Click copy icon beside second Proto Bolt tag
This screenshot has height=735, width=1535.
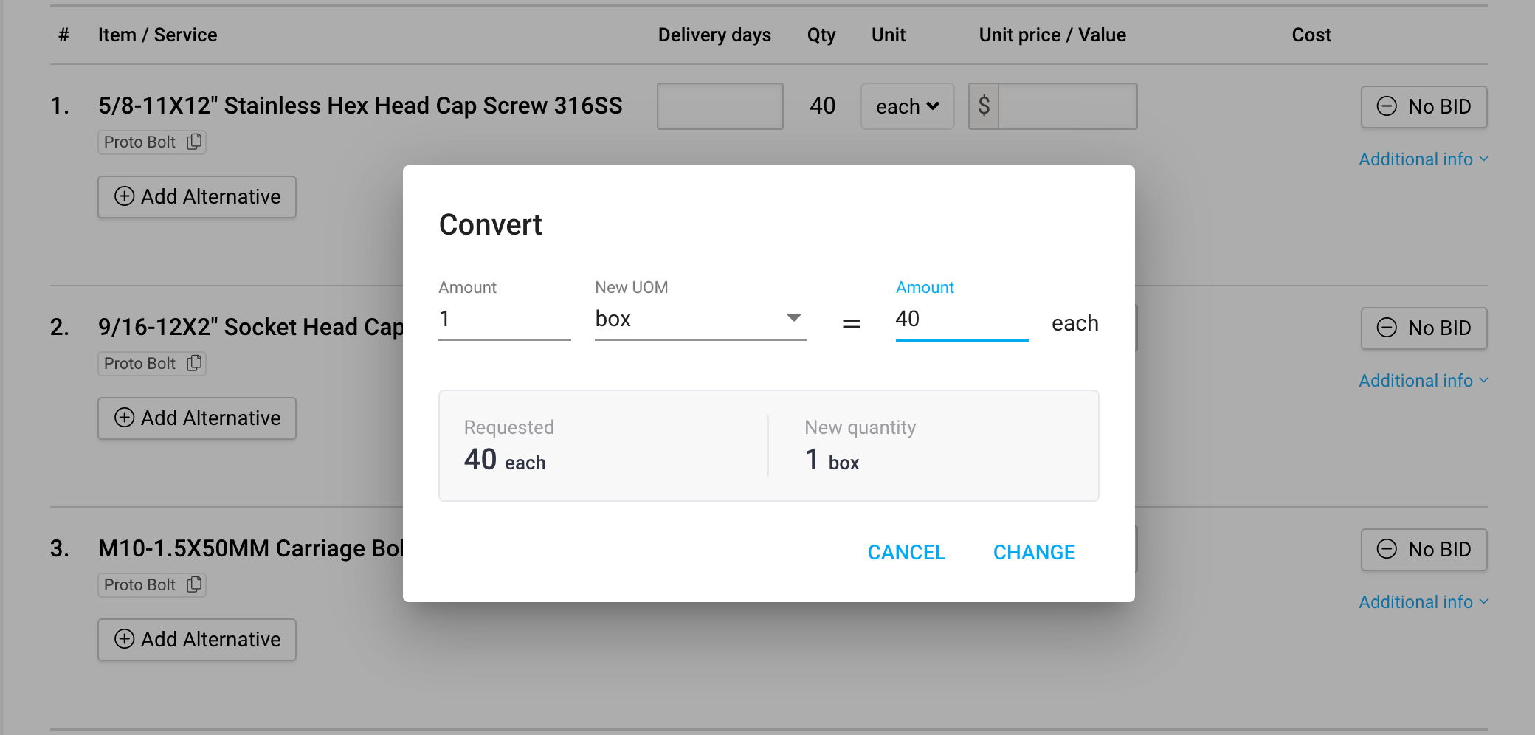[x=194, y=363]
